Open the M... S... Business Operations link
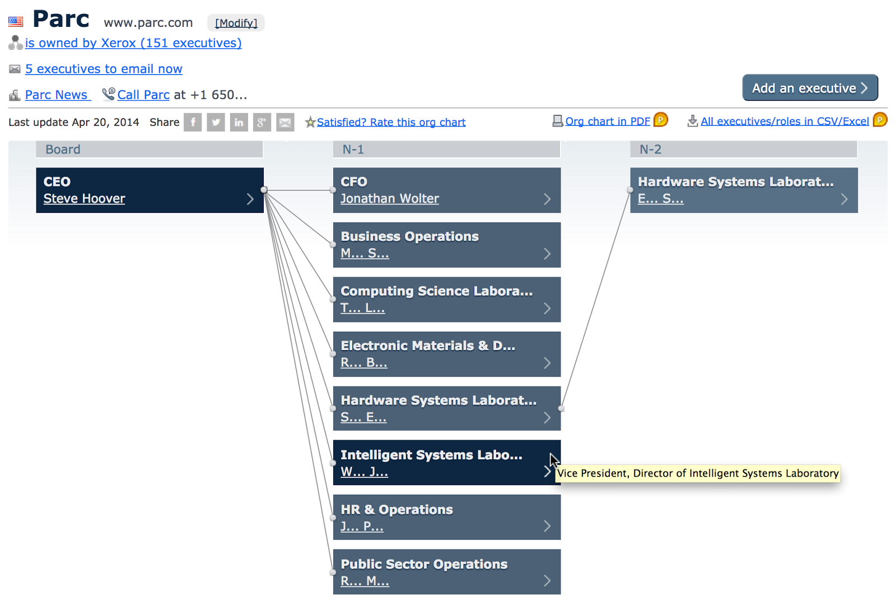The image size is (896, 601). pyautogui.click(x=365, y=254)
